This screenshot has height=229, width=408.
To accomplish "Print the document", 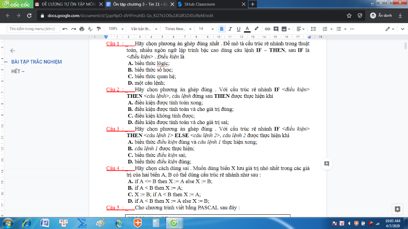I will [82, 29].
